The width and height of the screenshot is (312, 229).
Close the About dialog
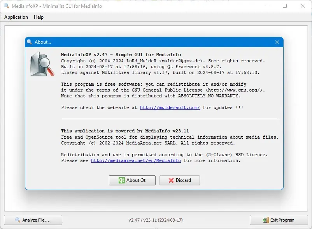pos(277,42)
